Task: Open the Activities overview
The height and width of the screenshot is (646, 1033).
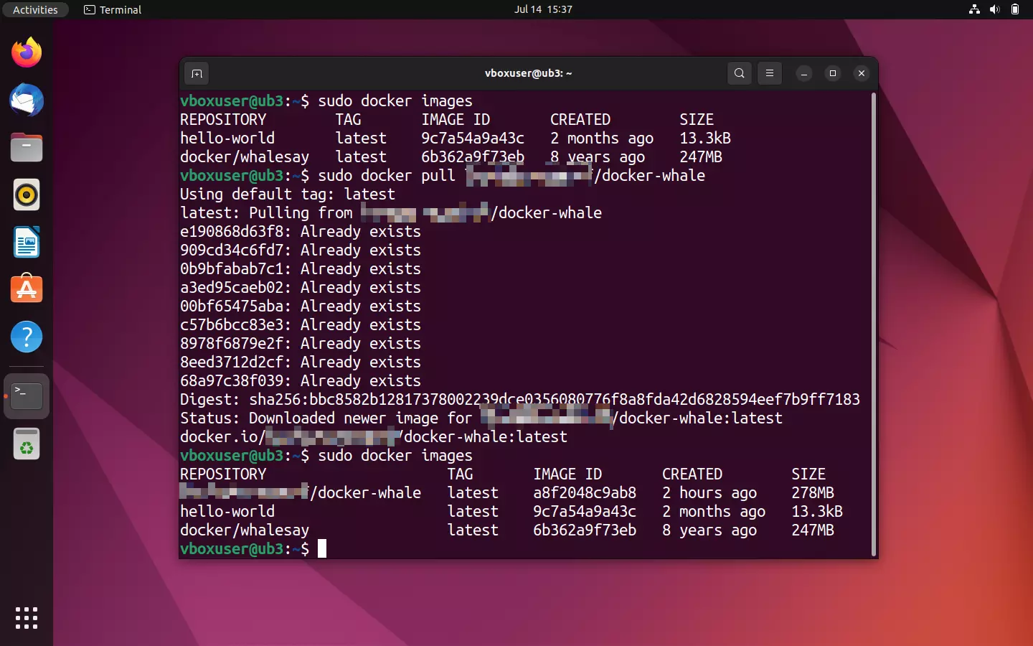Action: point(35,9)
